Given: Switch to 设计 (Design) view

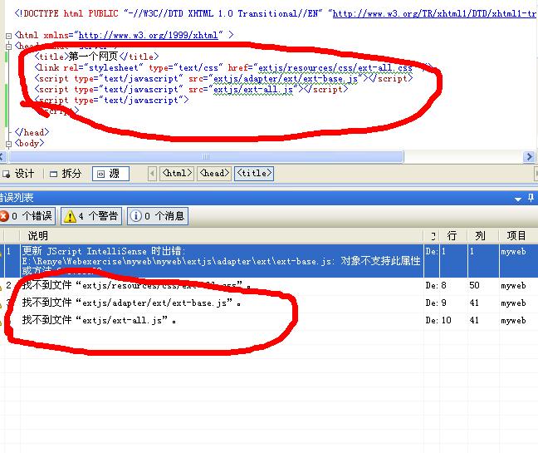Looking at the screenshot, I should pyautogui.click(x=18, y=174).
